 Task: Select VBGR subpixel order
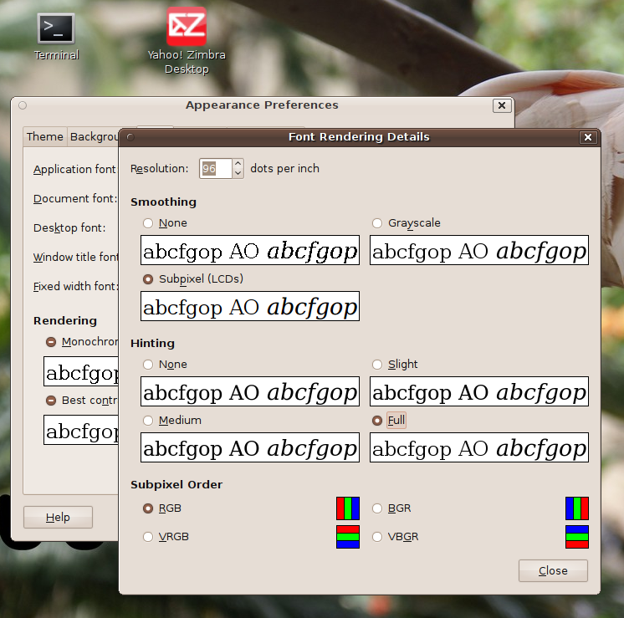395,537
